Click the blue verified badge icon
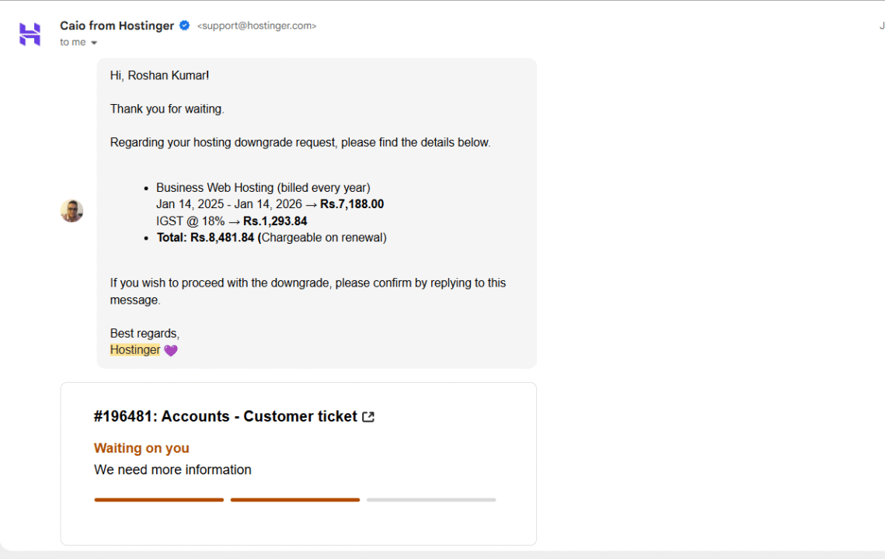The width and height of the screenshot is (885, 559). point(185,26)
